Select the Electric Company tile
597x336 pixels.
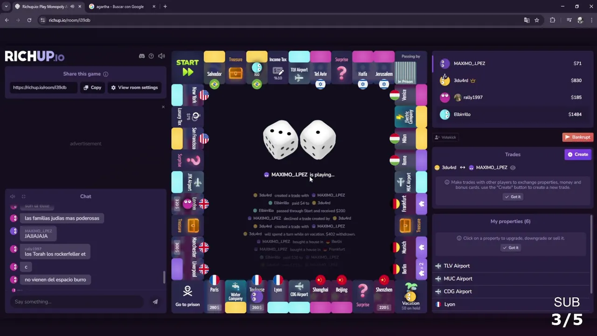[411, 117]
